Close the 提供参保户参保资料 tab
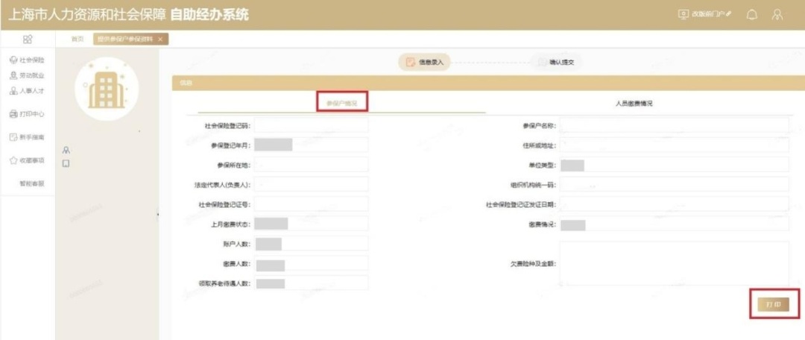The width and height of the screenshot is (805, 340). [161, 40]
